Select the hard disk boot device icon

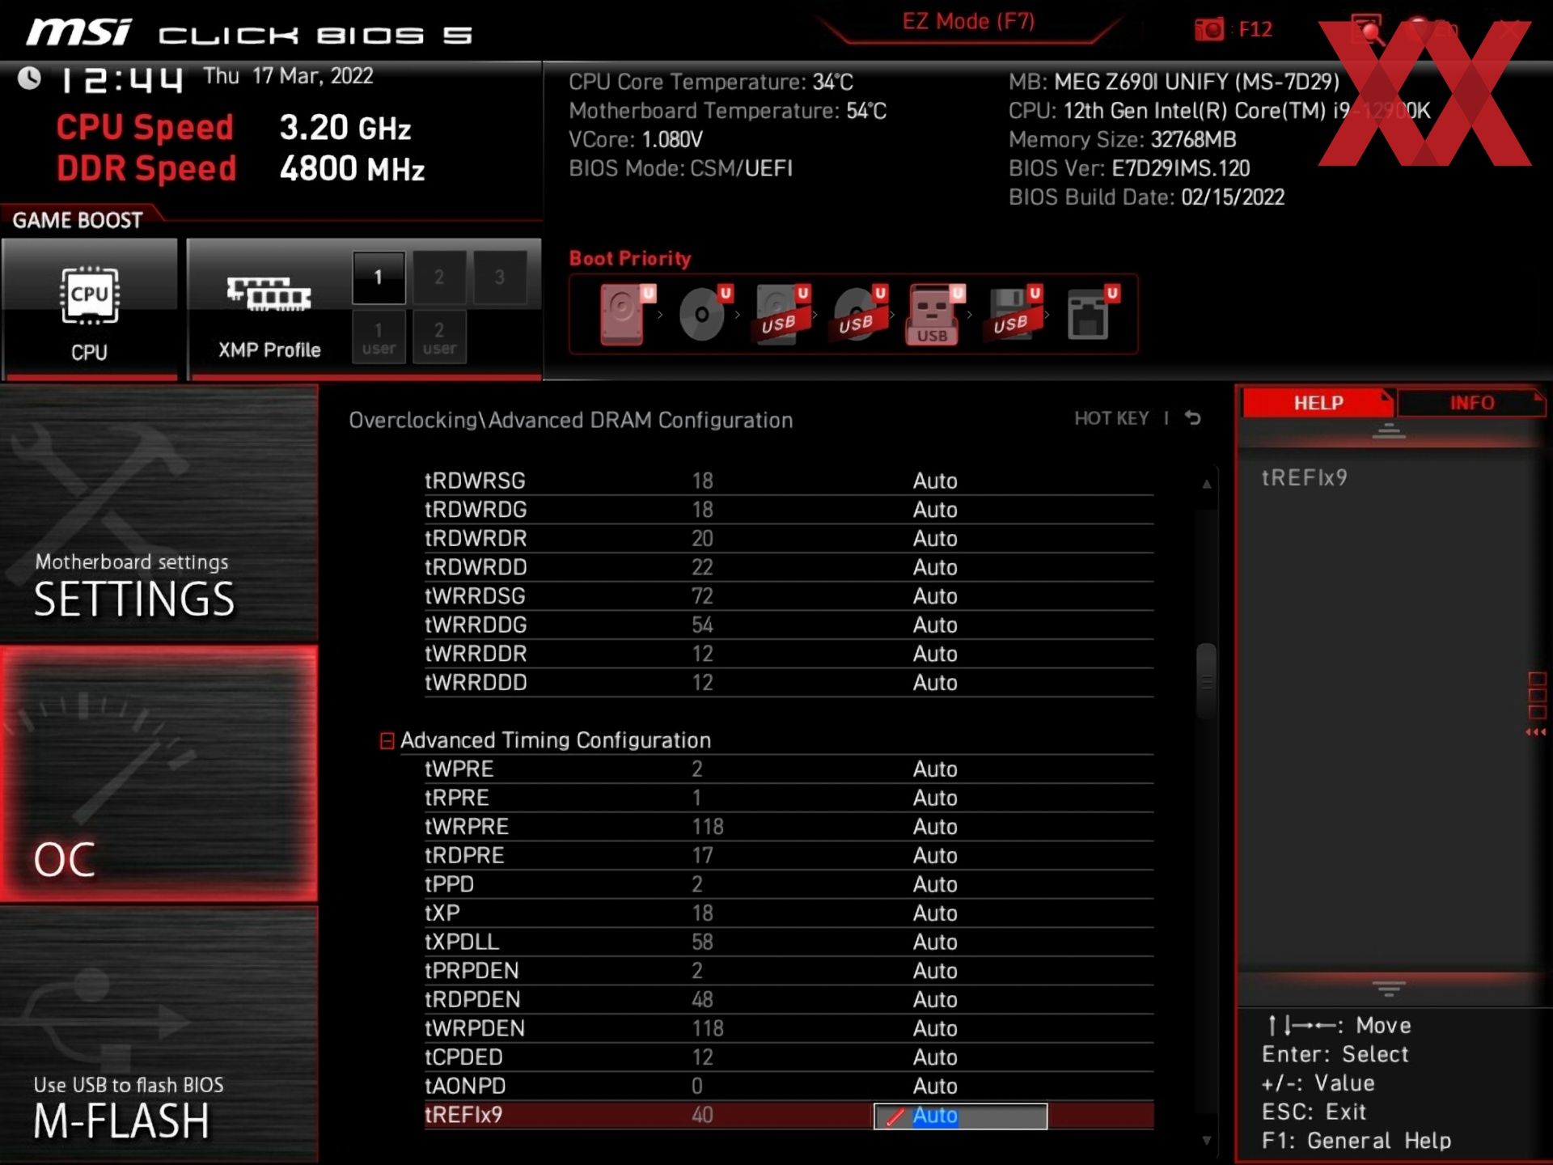click(x=627, y=314)
